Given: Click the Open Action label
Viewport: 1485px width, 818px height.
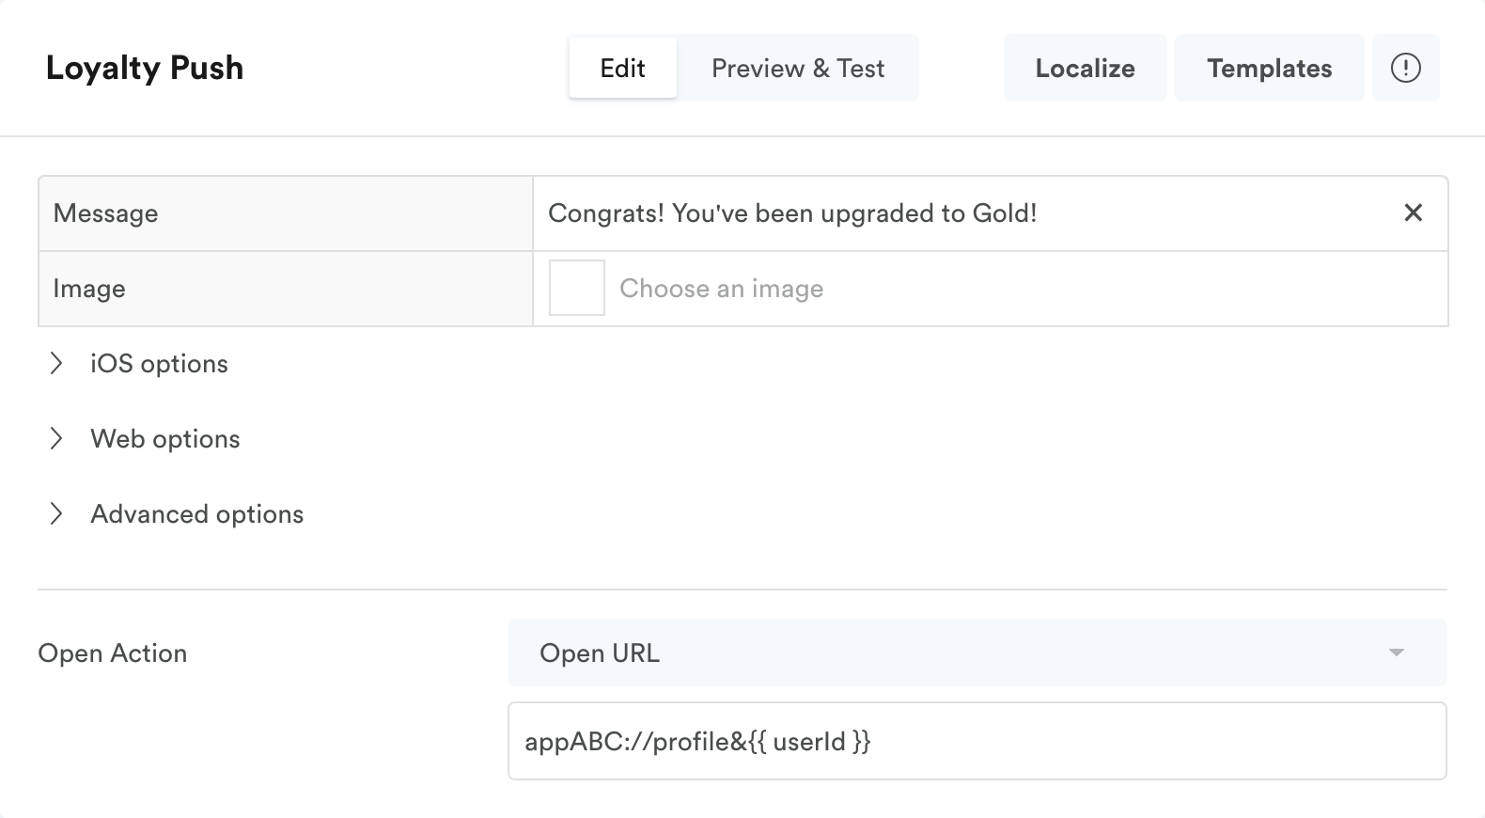Looking at the screenshot, I should click(x=113, y=653).
